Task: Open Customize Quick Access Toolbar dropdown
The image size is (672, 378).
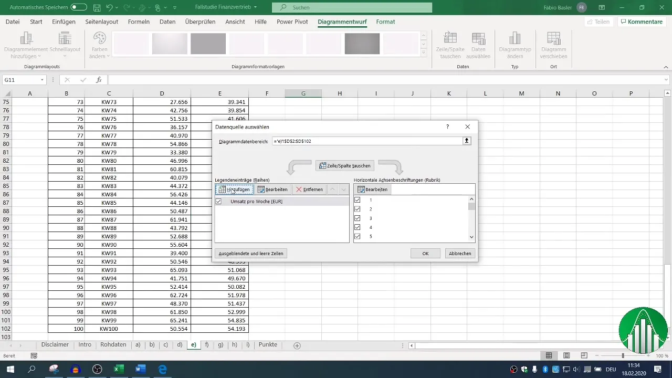Action: point(175,8)
